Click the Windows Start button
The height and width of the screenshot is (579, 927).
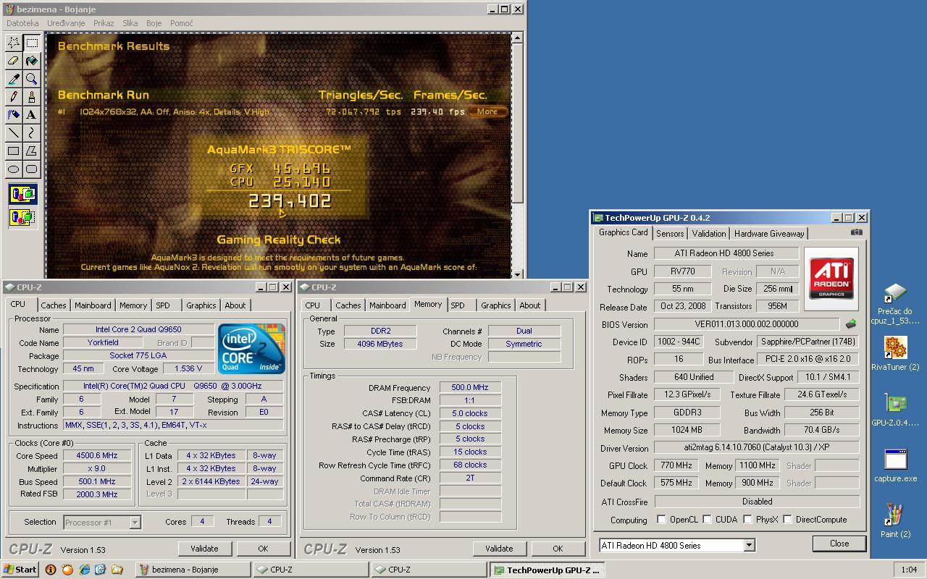click(x=20, y=570)
